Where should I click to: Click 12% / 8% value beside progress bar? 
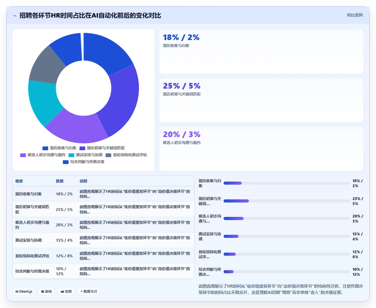coord(358,254)
